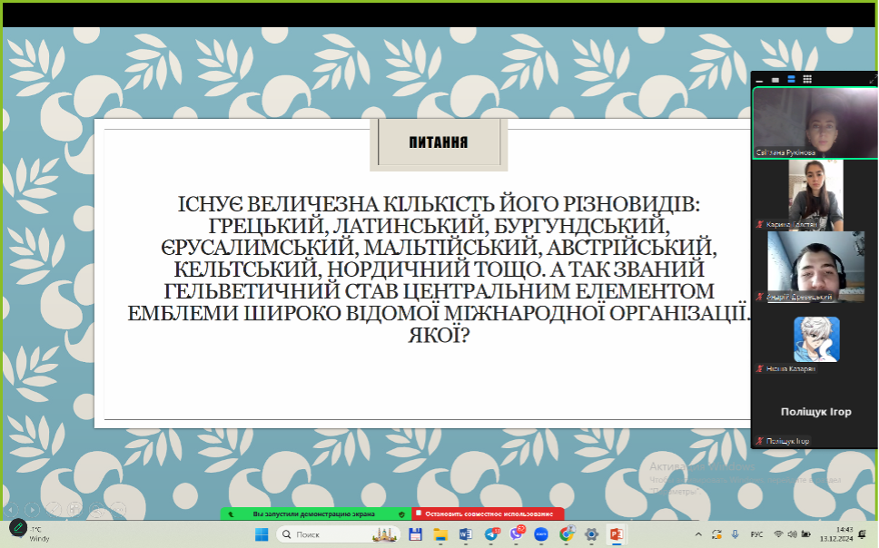The width and height of the screenshot is (879, 548).
Task: Select Поліщук Ігор participant tile
Action: (815, 412)
